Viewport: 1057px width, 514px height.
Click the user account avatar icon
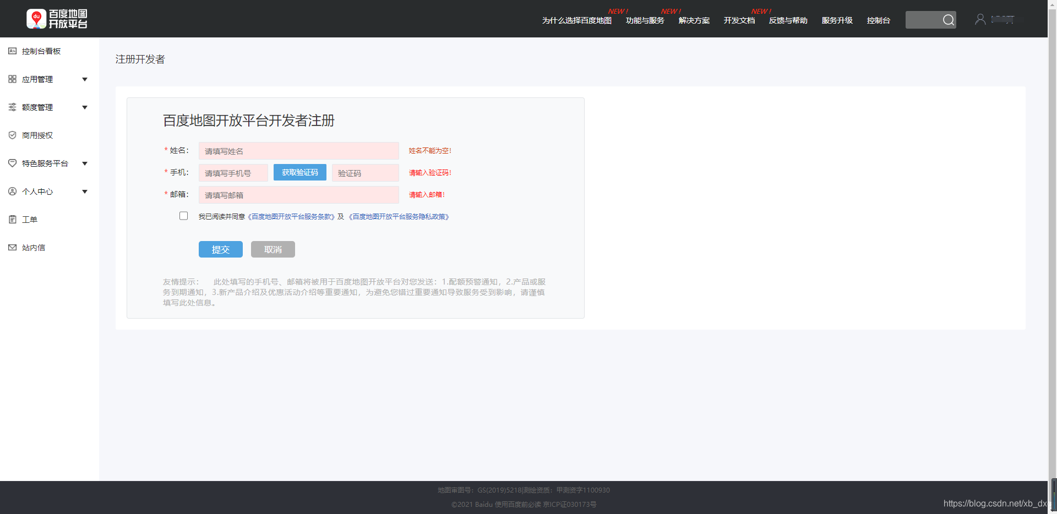pos(980,19)
